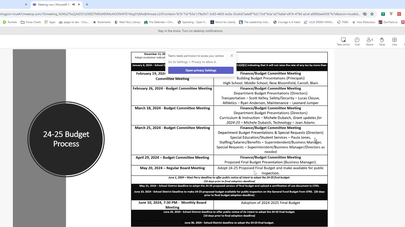The height and width of the screenshot is (227, 405).
Task: Click the red circular extension icon
Action: tap(399, 14)
